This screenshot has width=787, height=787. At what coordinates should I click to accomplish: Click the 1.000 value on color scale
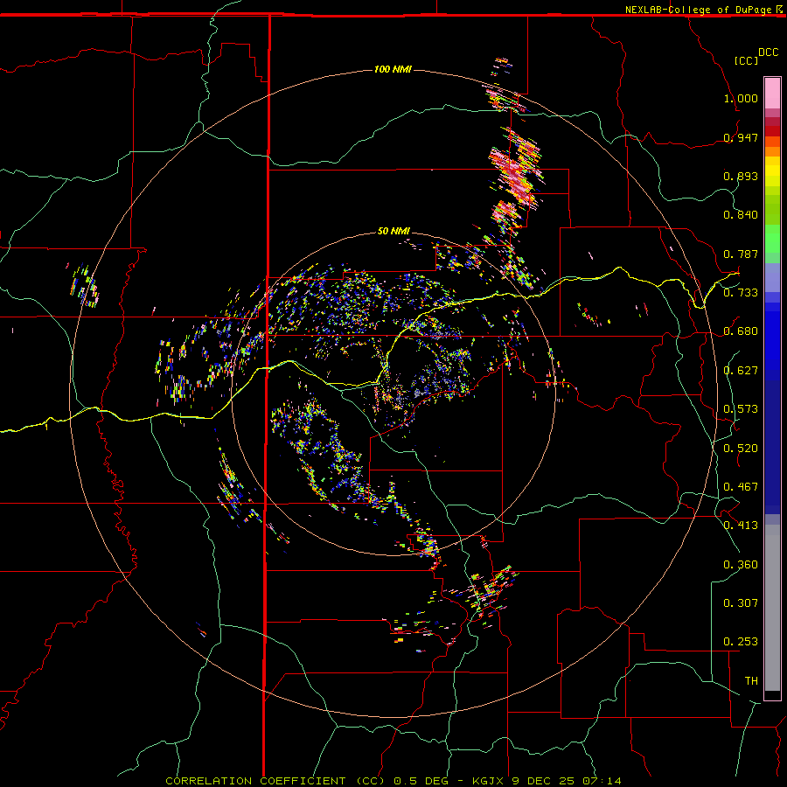point(741,98)
